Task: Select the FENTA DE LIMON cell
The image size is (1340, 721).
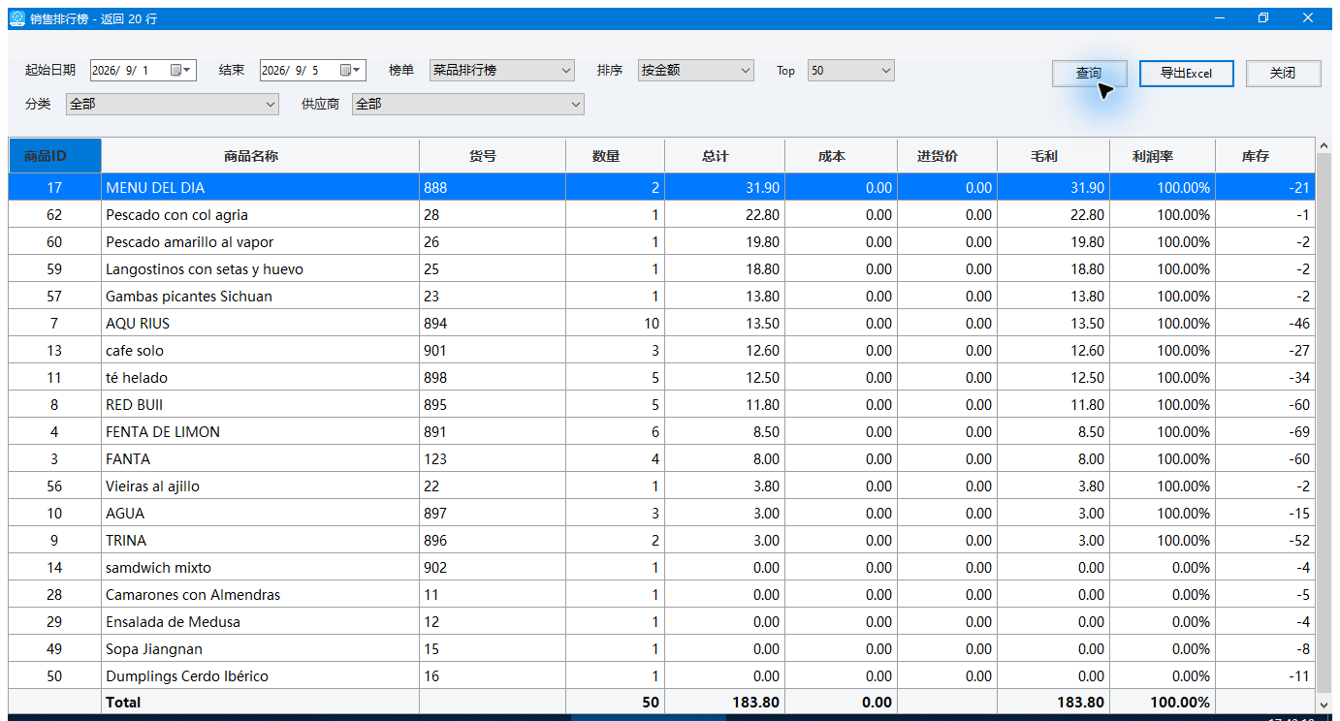Action: [260, 432]
